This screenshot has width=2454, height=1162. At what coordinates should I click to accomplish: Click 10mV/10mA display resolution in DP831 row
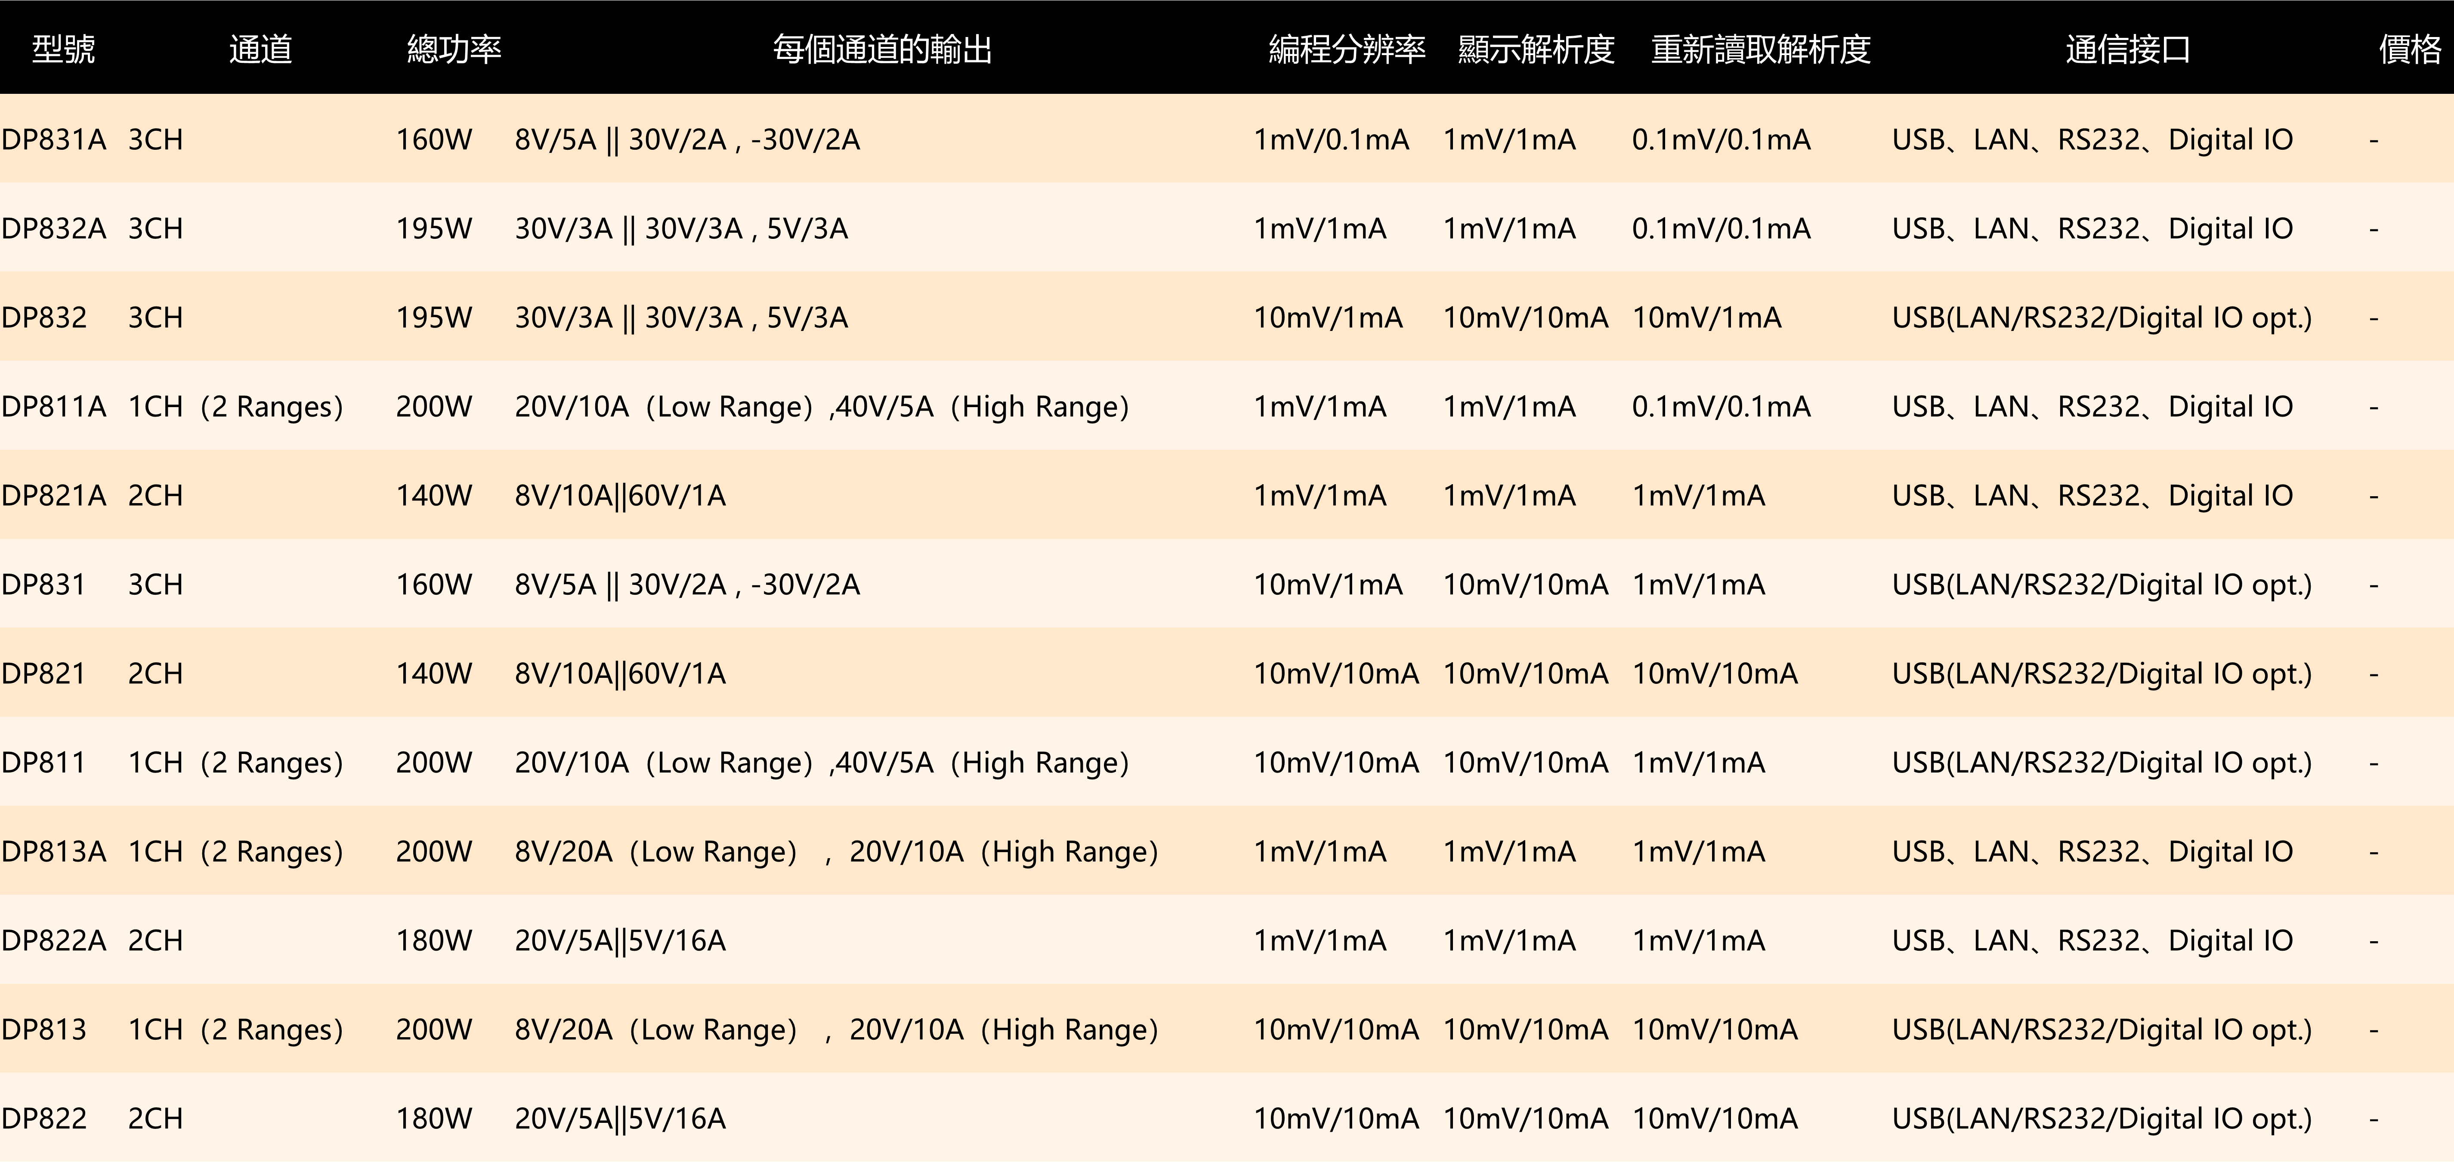tap(1525, 584)
